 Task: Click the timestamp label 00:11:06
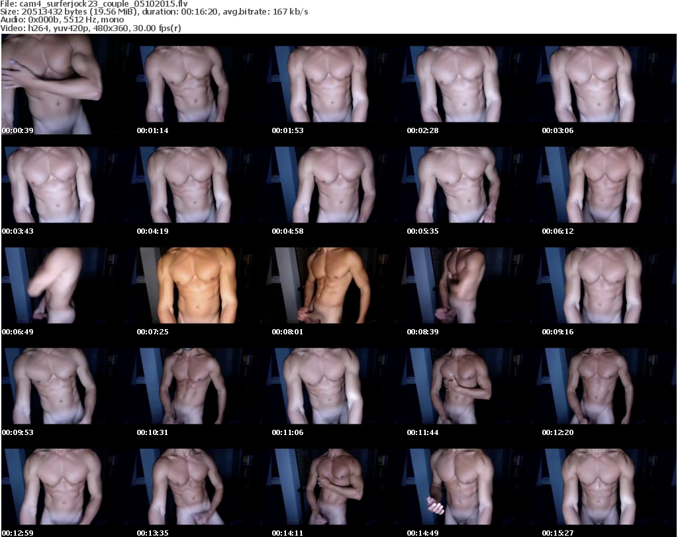(x=287, y=432)
